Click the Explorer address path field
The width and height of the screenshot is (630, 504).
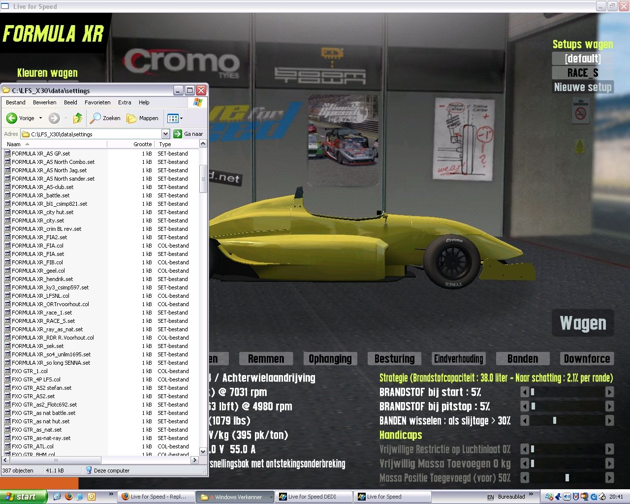tap(91, 134)
